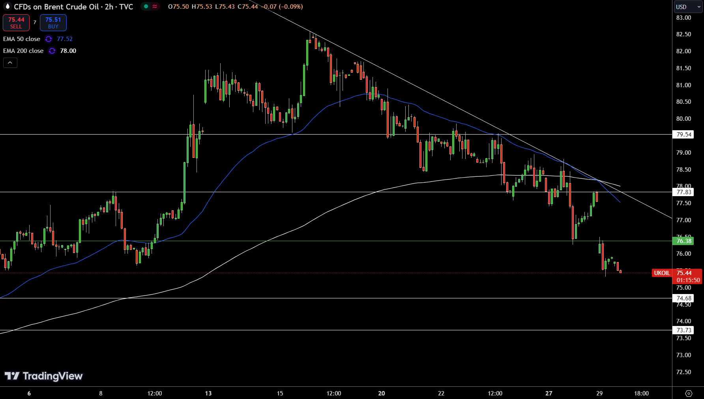The height and width of the screenshot is (399, 704).
Task: Click the 75.51 BUY button
Action: [53, 22]
